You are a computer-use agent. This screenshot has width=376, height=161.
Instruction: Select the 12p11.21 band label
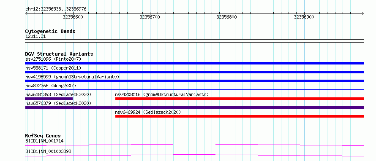click(x=35, y=37)
